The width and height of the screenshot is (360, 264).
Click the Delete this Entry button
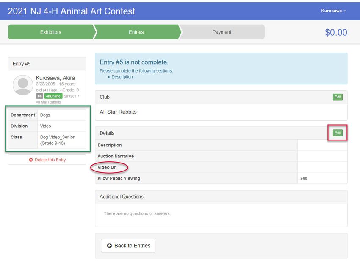(47, 160)
